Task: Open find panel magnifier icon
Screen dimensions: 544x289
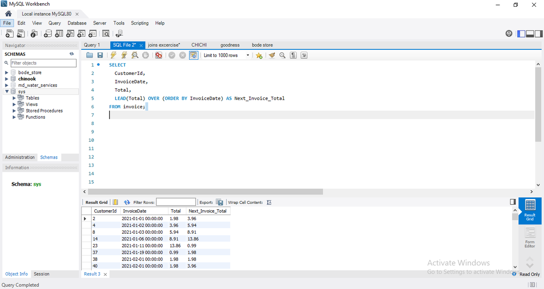Action: point(282,55)
